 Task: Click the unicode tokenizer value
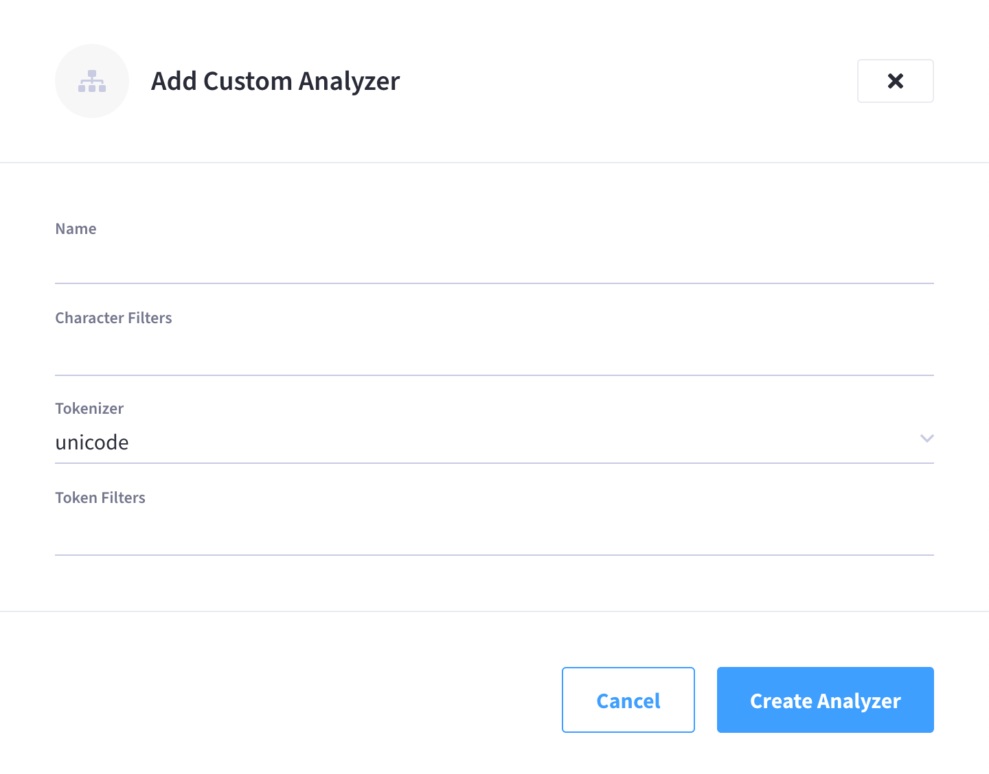(x=92, y=442)
